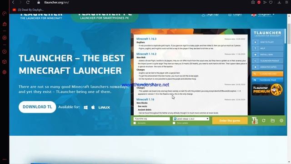
Task: Go back to the previous page
Action: (x=13, y=2)
